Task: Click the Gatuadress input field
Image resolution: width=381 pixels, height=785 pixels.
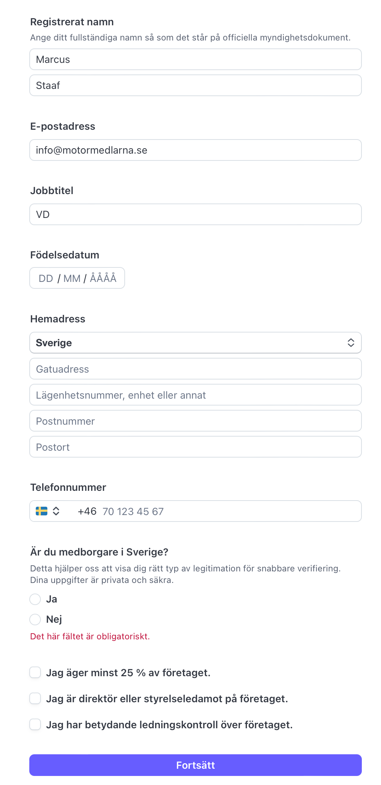Action: coord(195,369)
